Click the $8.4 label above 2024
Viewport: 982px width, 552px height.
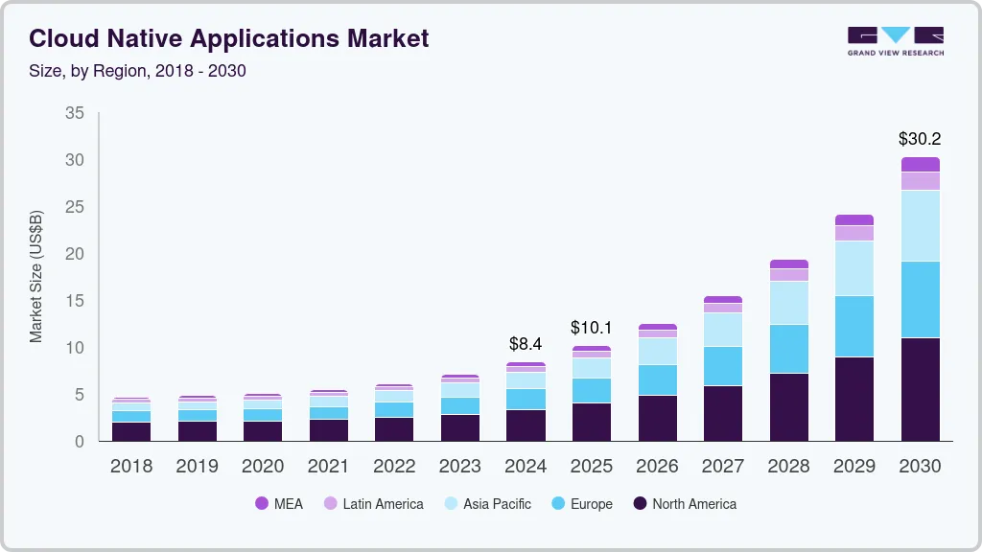point(526,344)
